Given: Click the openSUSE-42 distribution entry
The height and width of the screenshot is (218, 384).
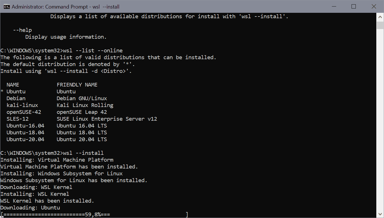Looking at the screenshot, I should pos(24,112).
